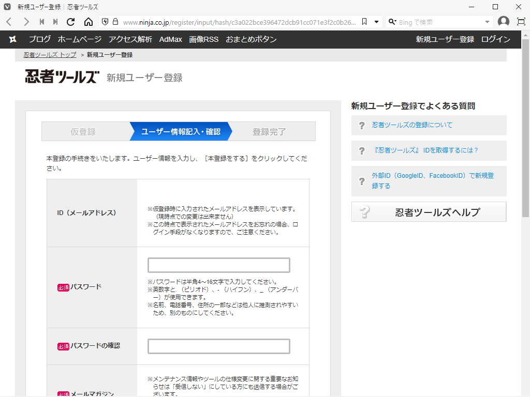Click question mark icon beside 登録について

point(362,126)
